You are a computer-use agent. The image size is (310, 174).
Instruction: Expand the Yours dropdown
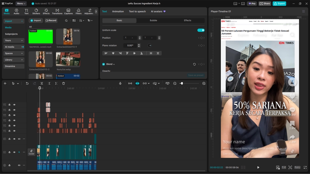tap(14, 41)
